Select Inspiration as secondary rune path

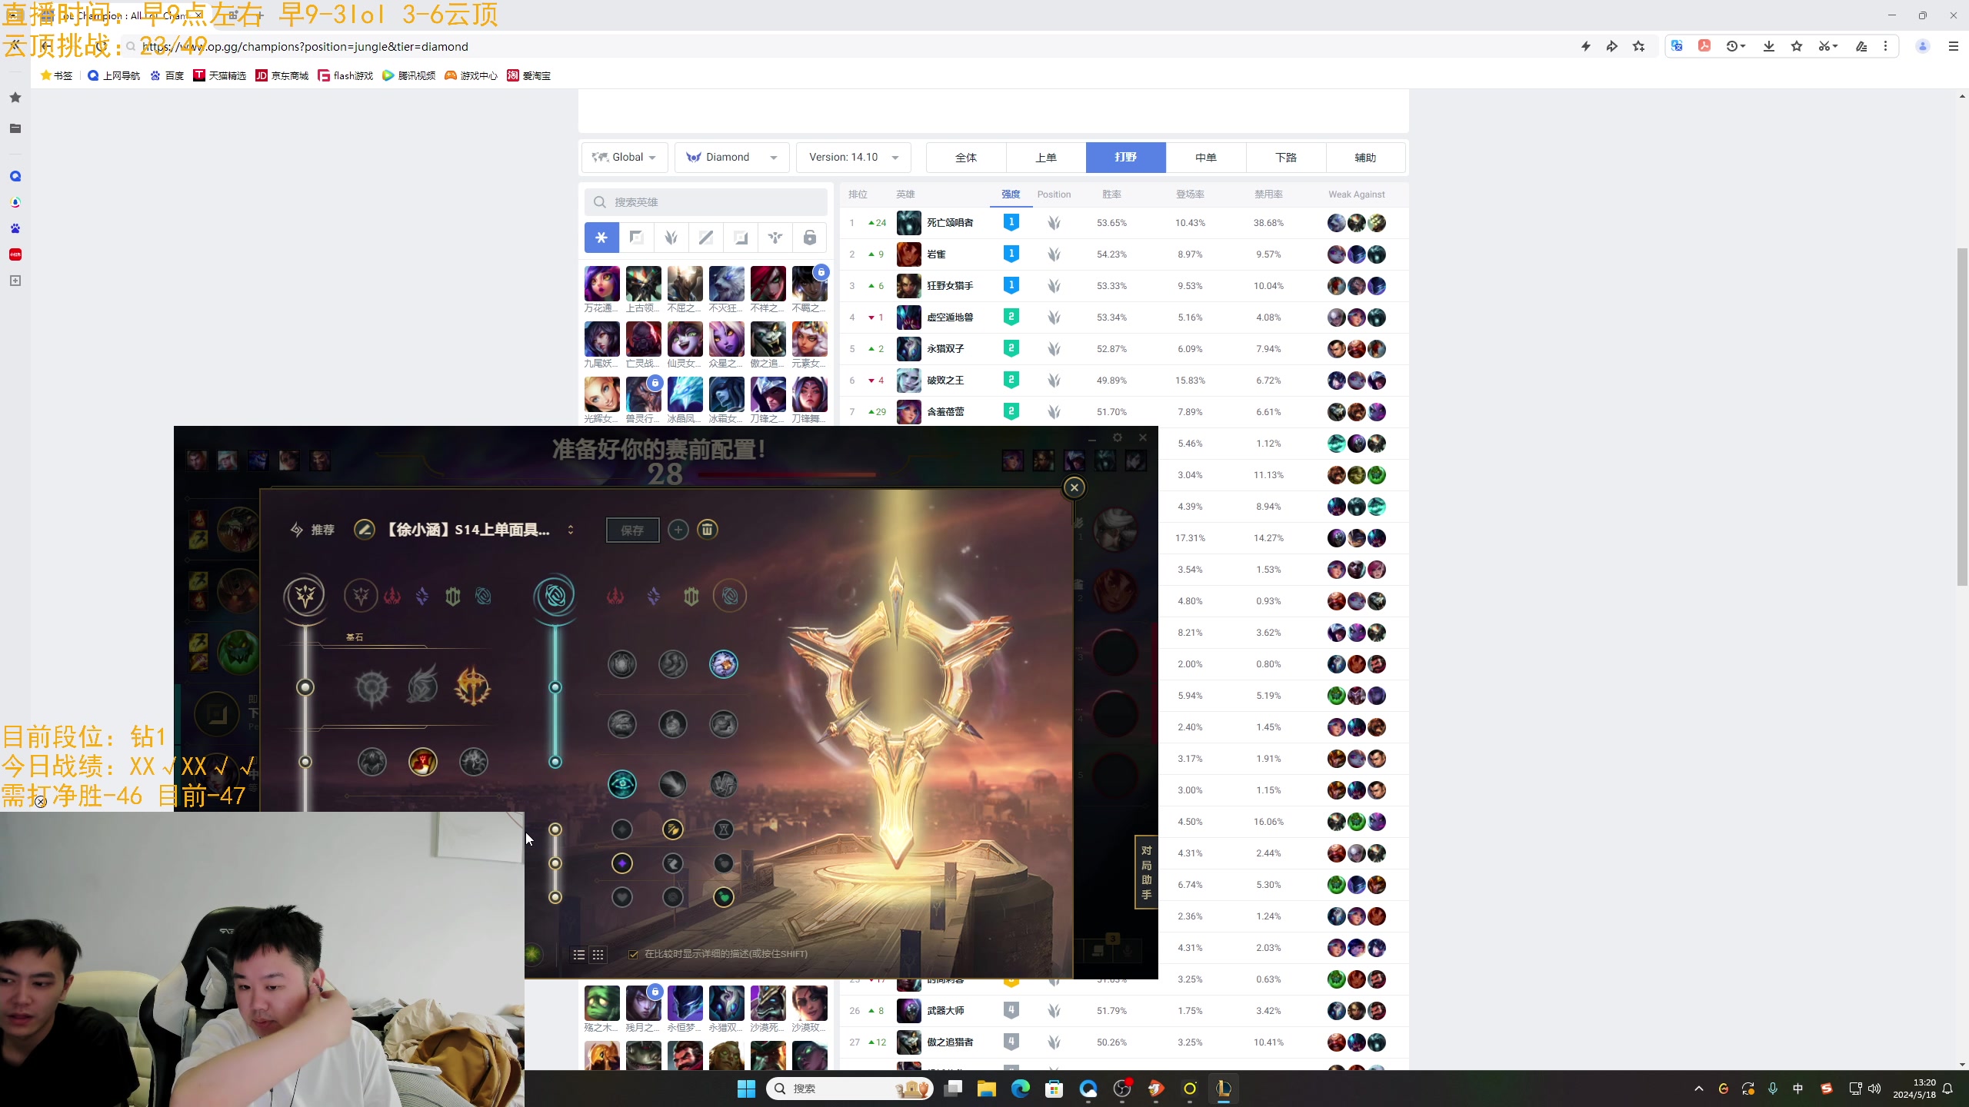pyautogui.click(x=730, y=596)
